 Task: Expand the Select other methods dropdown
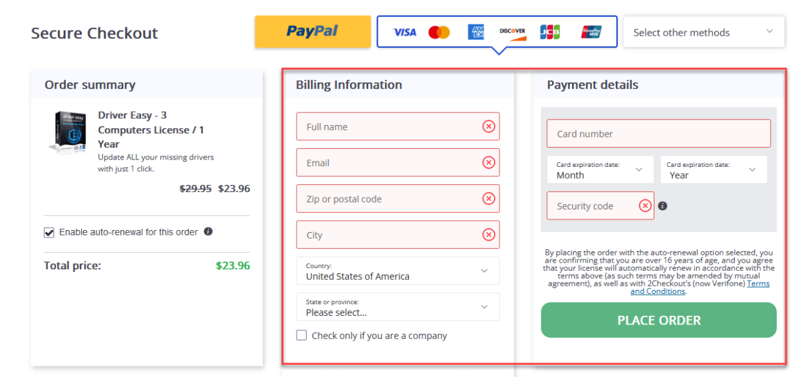704,32
